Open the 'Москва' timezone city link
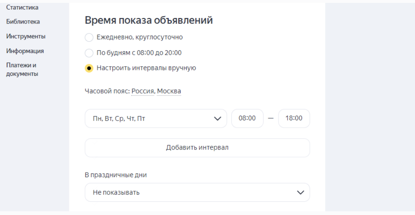Image resolution: width=415 pixels, height=215 pixels. tap(169, 91)
